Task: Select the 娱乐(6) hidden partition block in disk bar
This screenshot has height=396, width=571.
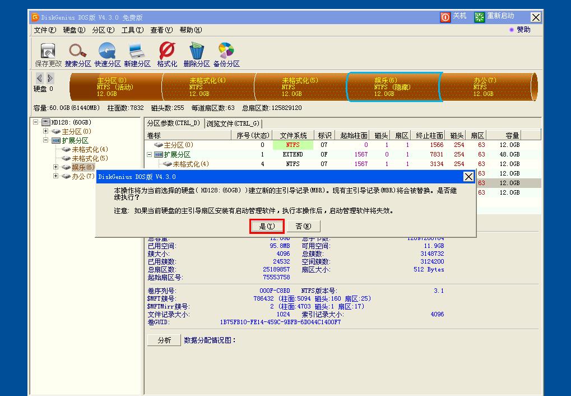Action: click(394, 87)
